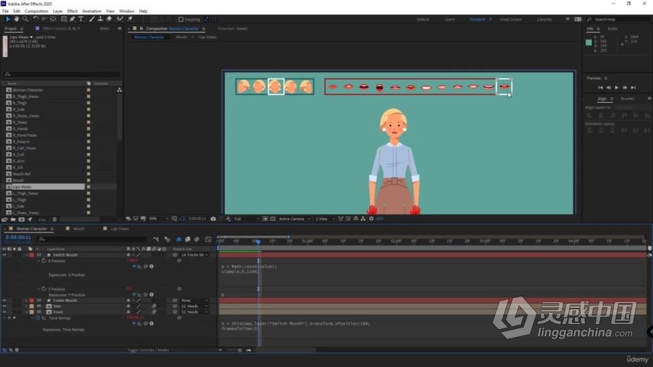
Task: Expand the Frame Mouth layer
Action: click(27, 300)
